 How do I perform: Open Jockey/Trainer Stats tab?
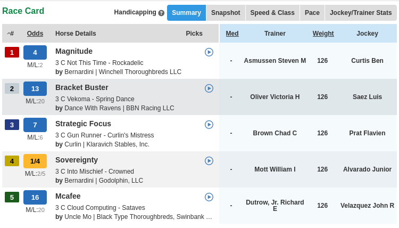[x=361, y=13]
